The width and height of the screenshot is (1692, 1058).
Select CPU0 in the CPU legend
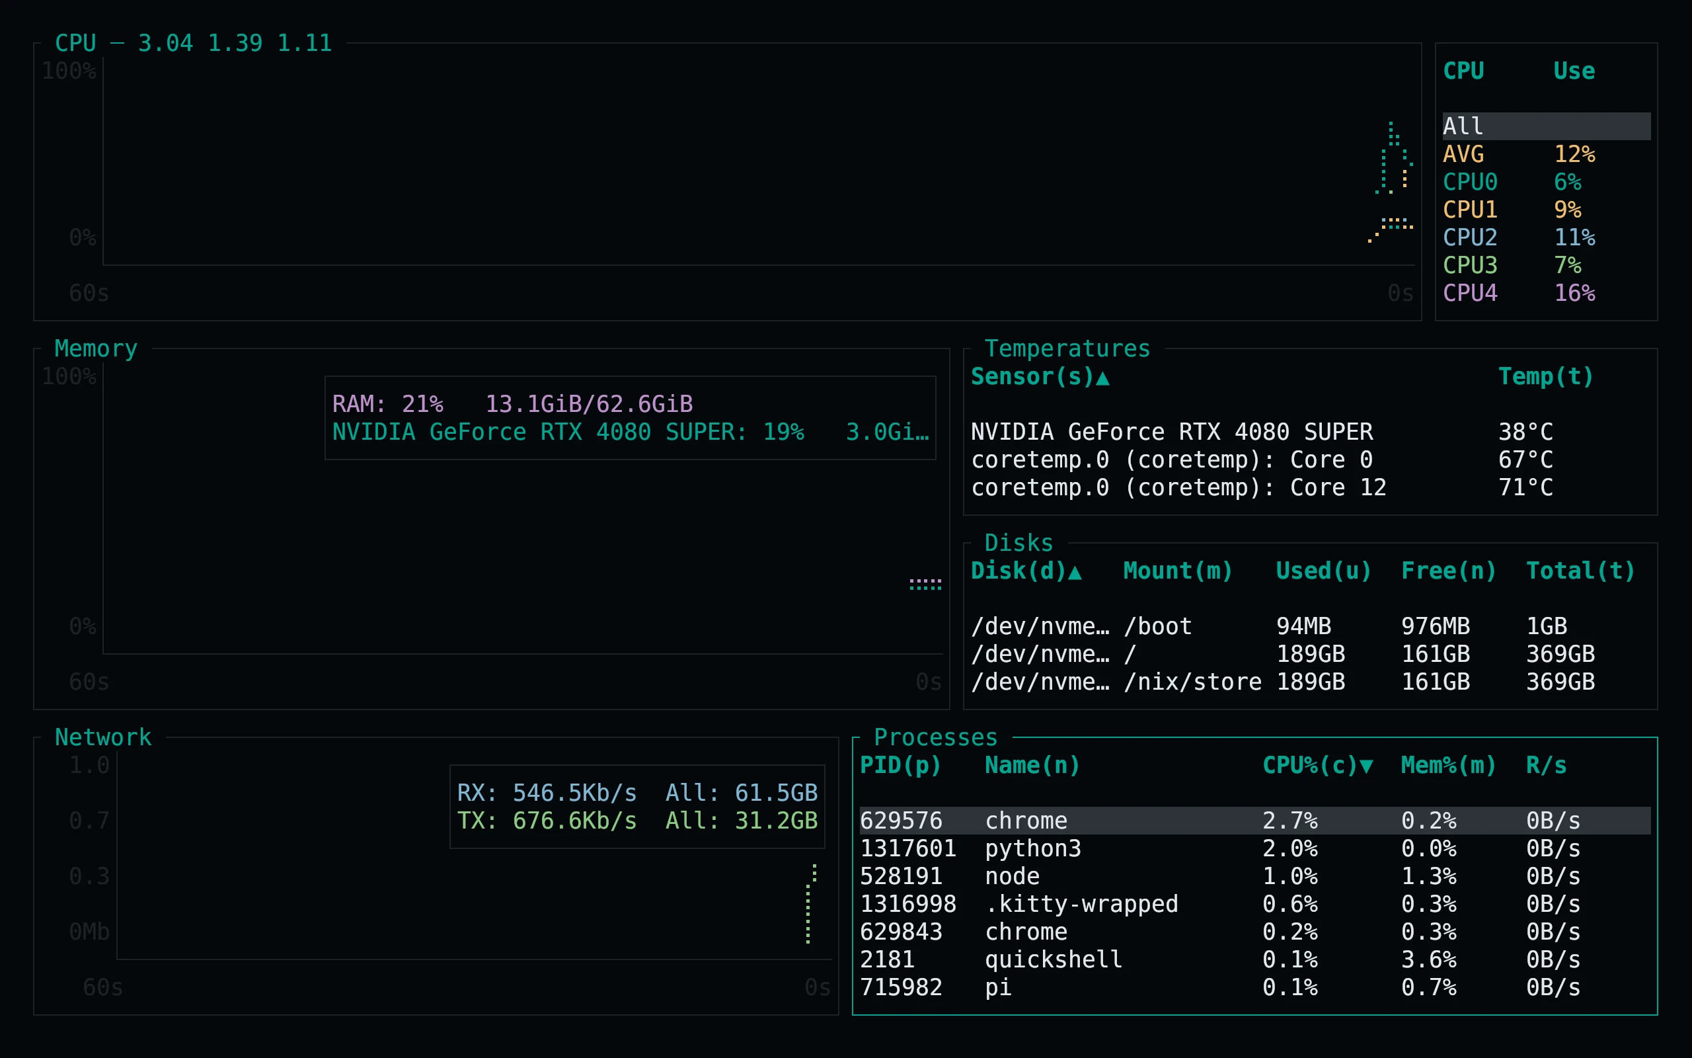coord(1546,182)
